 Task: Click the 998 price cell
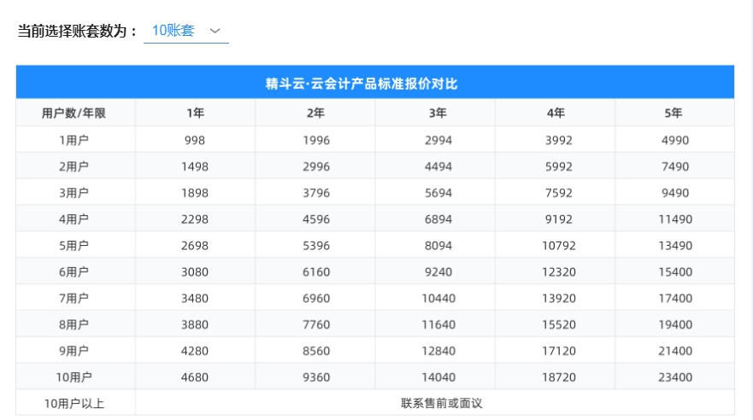[195, 141]
